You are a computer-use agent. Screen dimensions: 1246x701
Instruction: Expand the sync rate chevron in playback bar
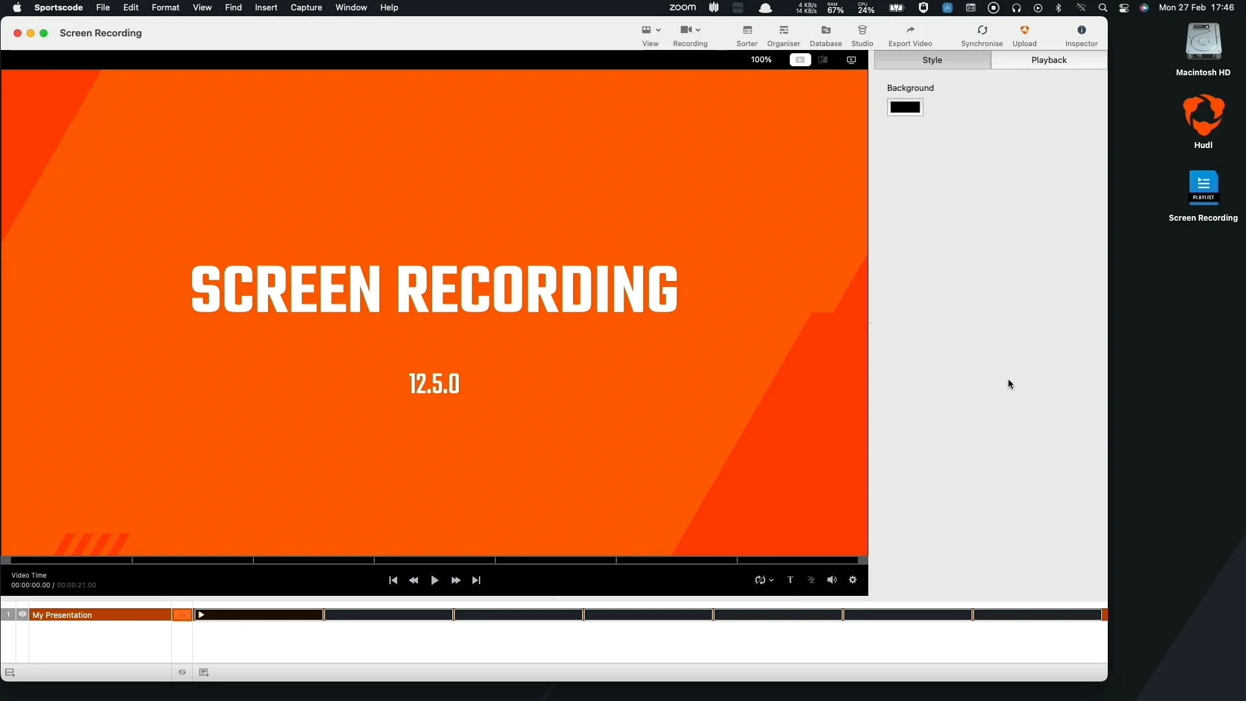click(x=772, y=580)
